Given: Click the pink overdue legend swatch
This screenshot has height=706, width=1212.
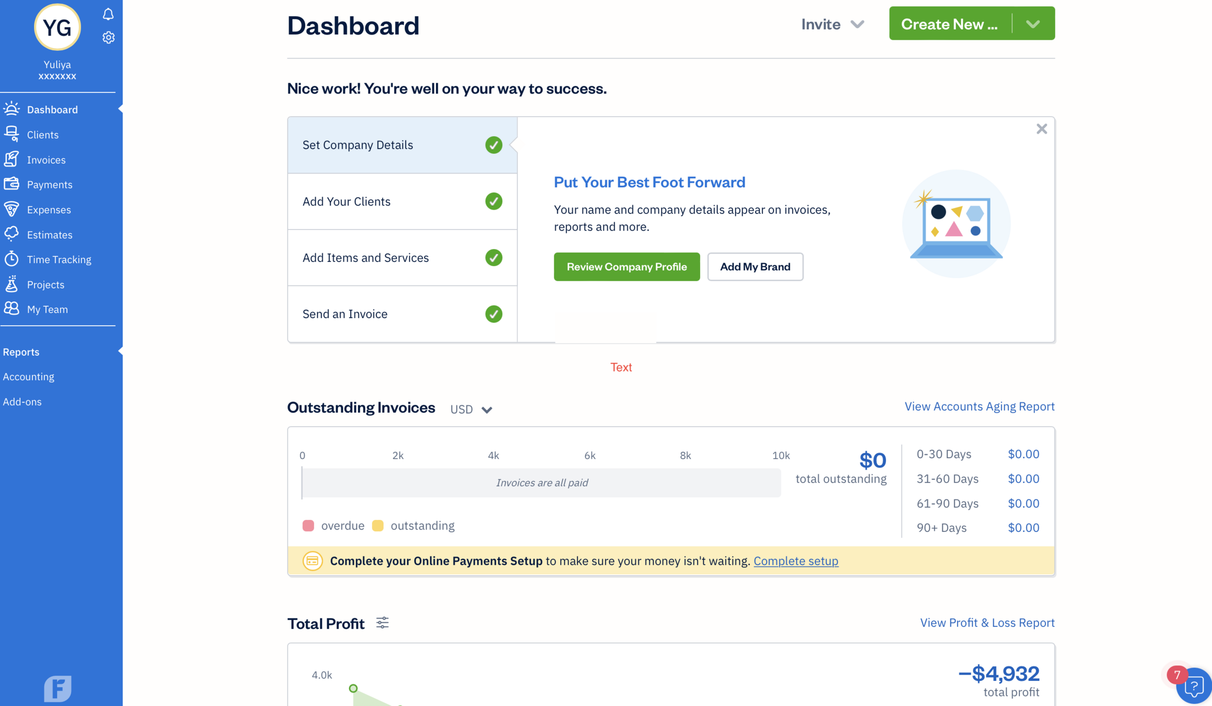Looking at the screenshot, I should tap(308, 526).
